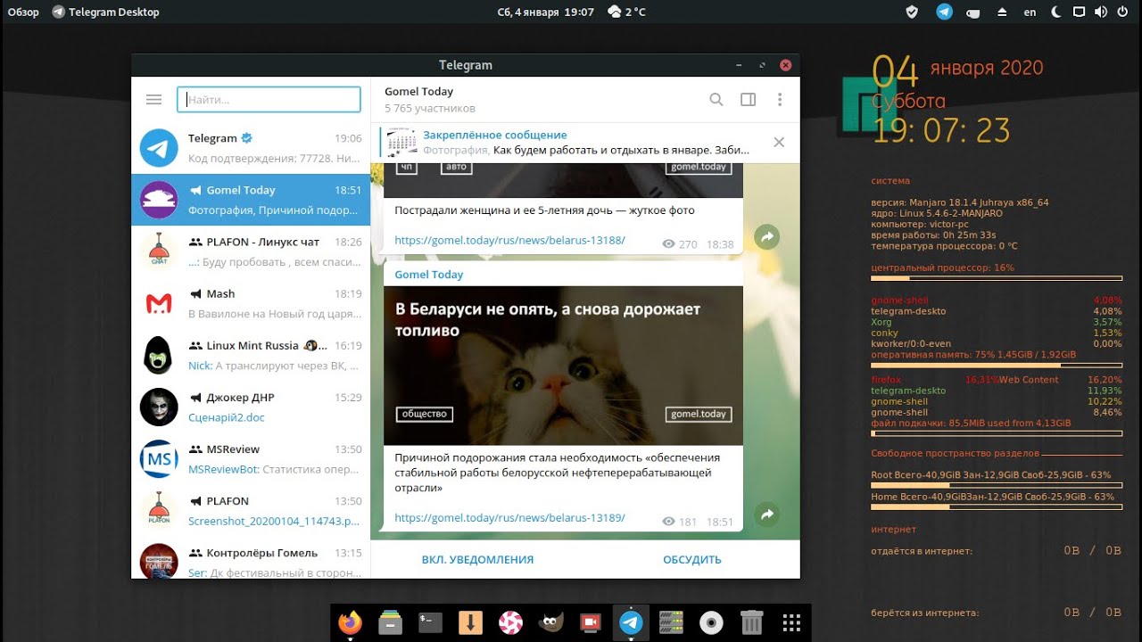Open clock and calendar in top bar
The height and width of the screenshot is (642, 1142).
click(545, 12)
